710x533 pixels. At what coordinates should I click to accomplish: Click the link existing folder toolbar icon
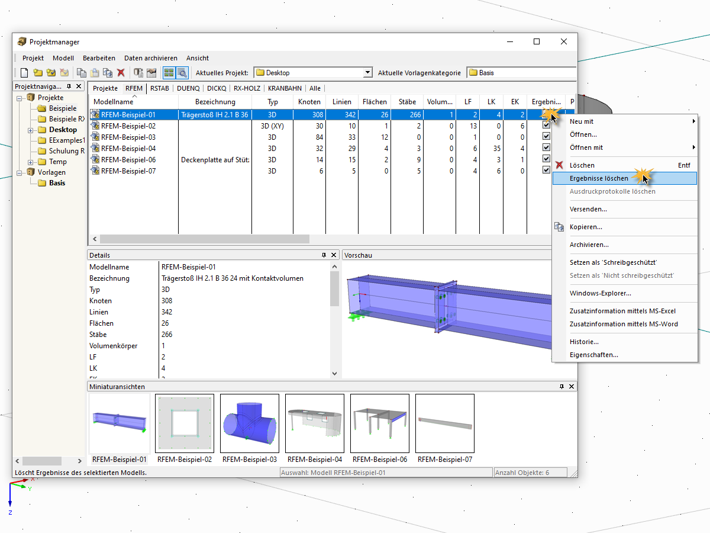coord(51,73)
